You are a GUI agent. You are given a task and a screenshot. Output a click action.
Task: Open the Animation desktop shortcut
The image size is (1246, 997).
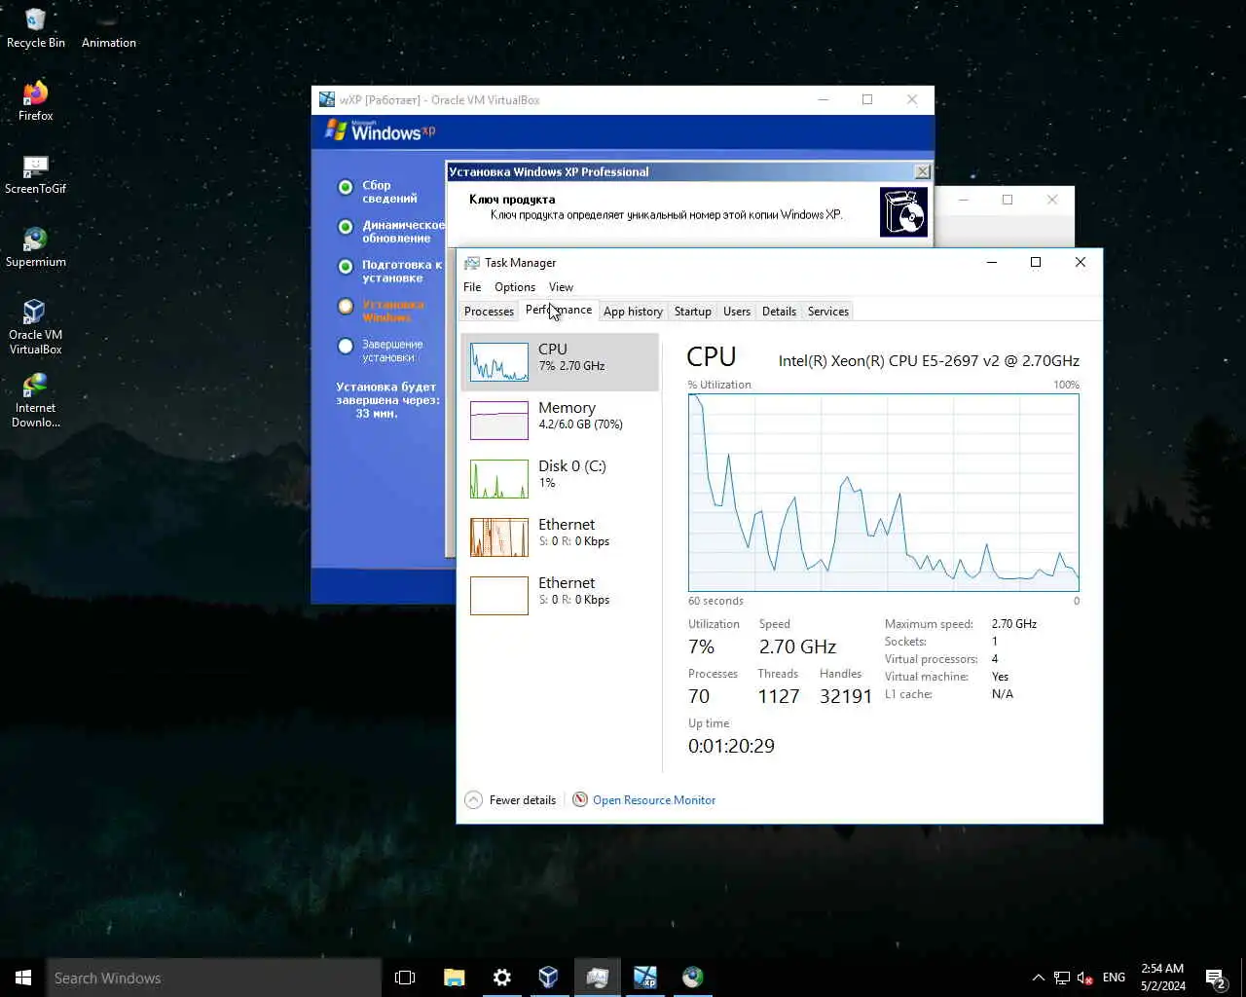[108, 29]
